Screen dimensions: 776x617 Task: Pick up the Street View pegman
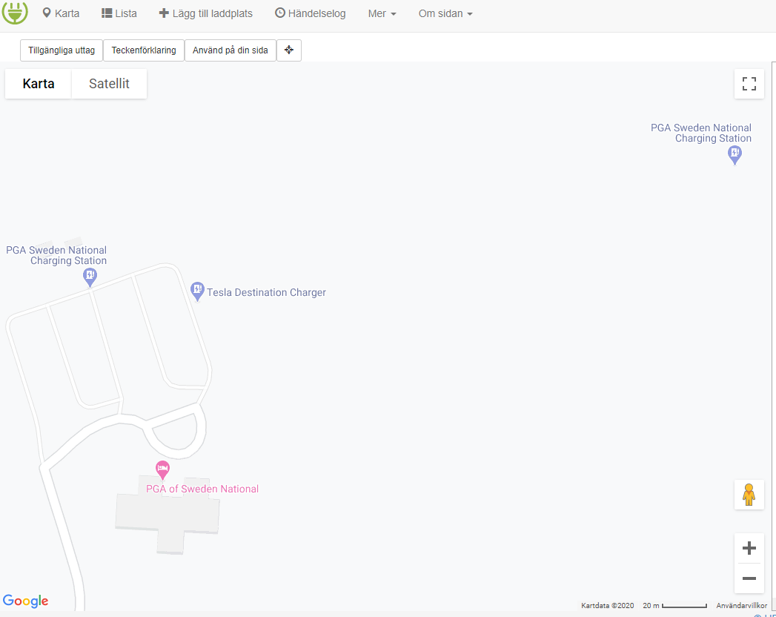pos(749,495)
